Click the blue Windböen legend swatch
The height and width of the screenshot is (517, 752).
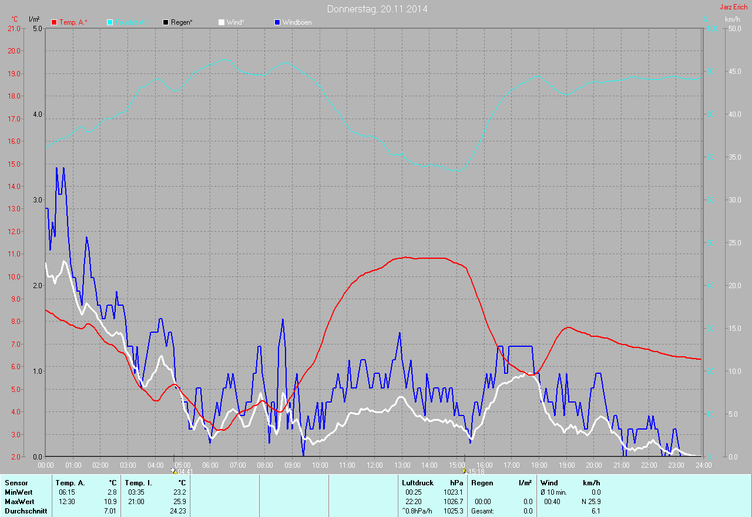coord(277,22)
